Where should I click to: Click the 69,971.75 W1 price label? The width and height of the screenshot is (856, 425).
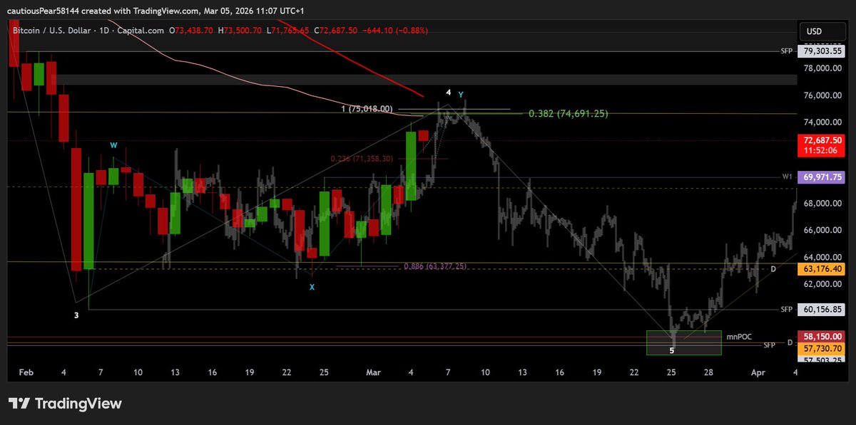click(822, 177)
